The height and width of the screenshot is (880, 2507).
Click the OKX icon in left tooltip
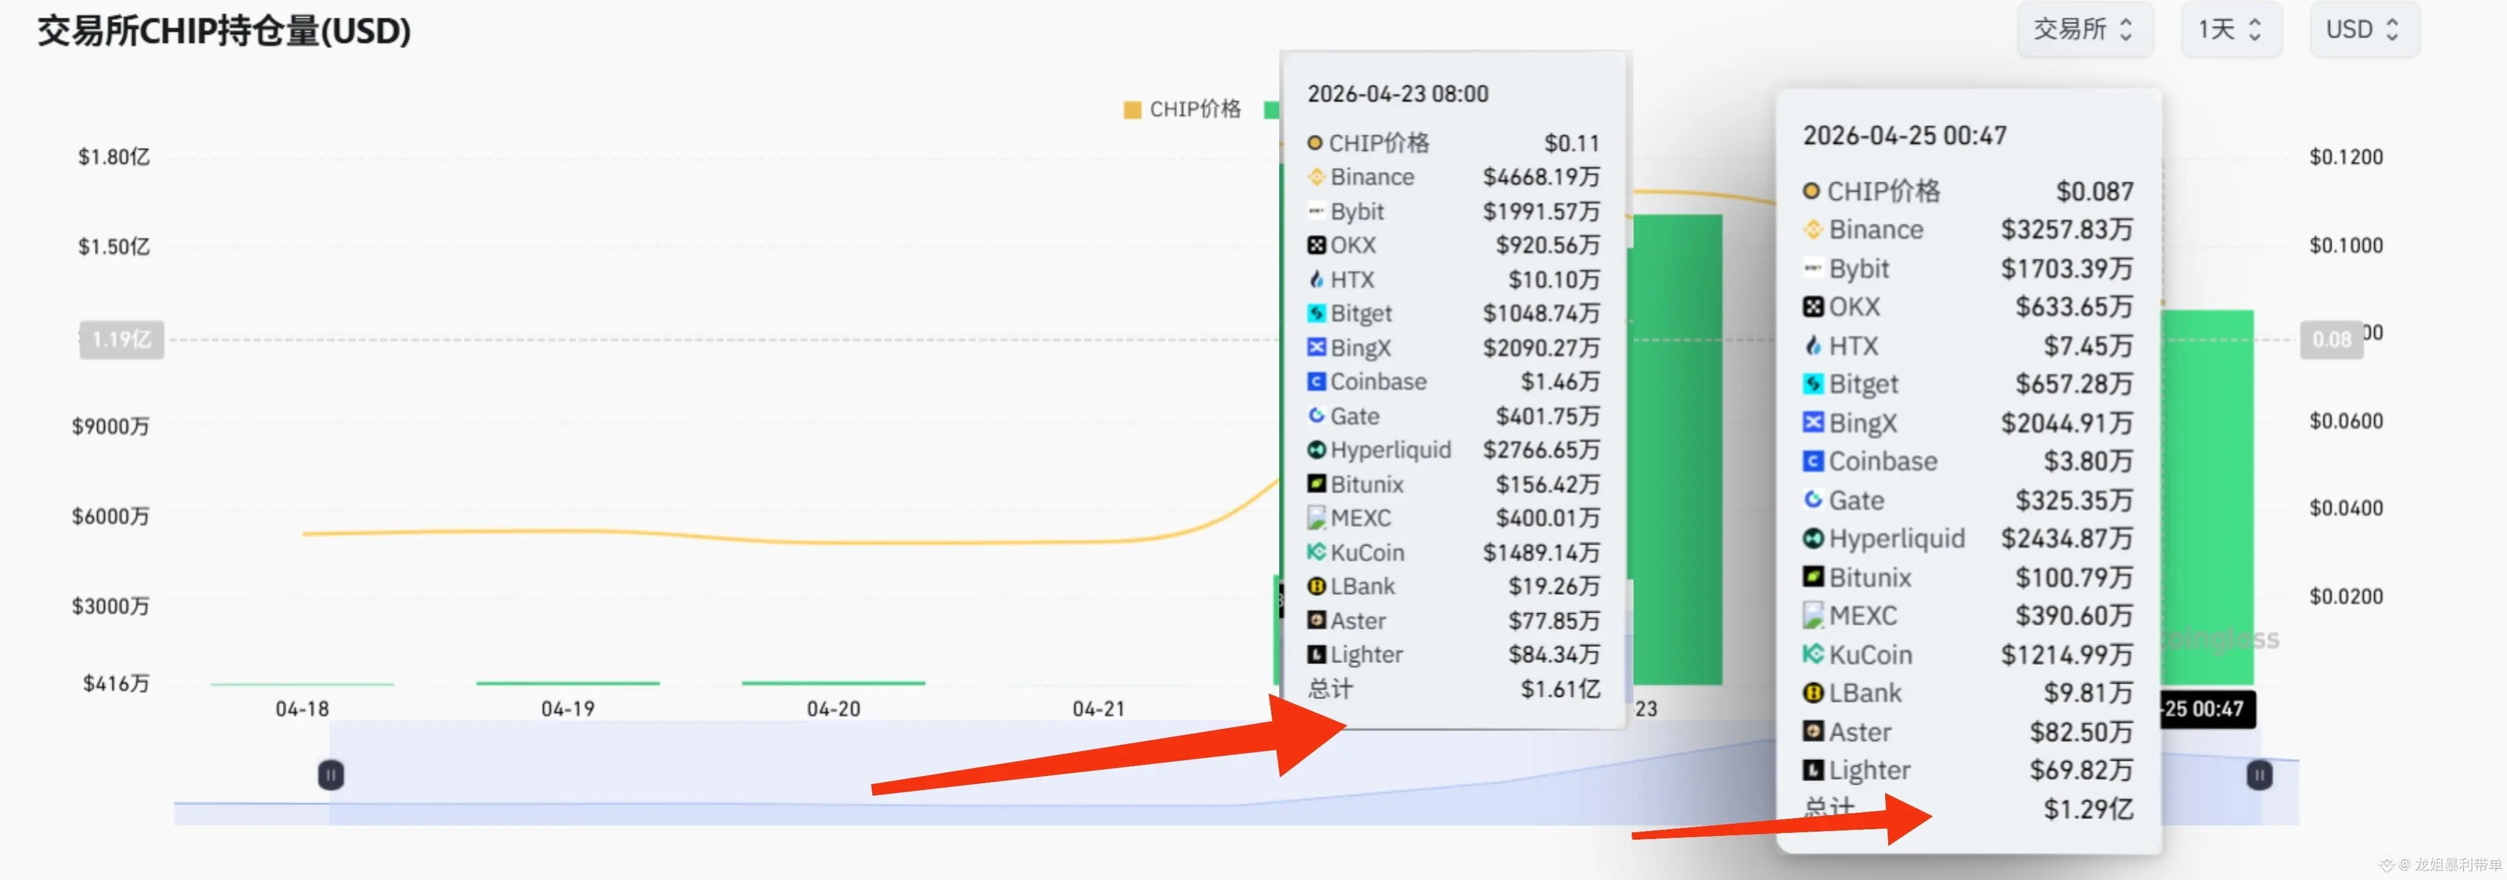(1316, 245)
